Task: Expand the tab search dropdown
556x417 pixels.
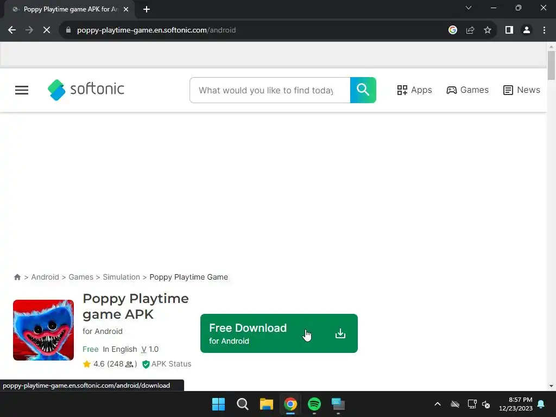Action: coord(469,8)
